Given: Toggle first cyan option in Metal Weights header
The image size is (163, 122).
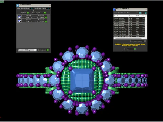Looking at the screenshot, I should 140,13.
